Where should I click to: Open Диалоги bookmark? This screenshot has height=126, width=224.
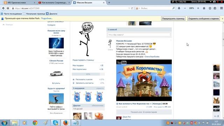click(x=51, y=14)
